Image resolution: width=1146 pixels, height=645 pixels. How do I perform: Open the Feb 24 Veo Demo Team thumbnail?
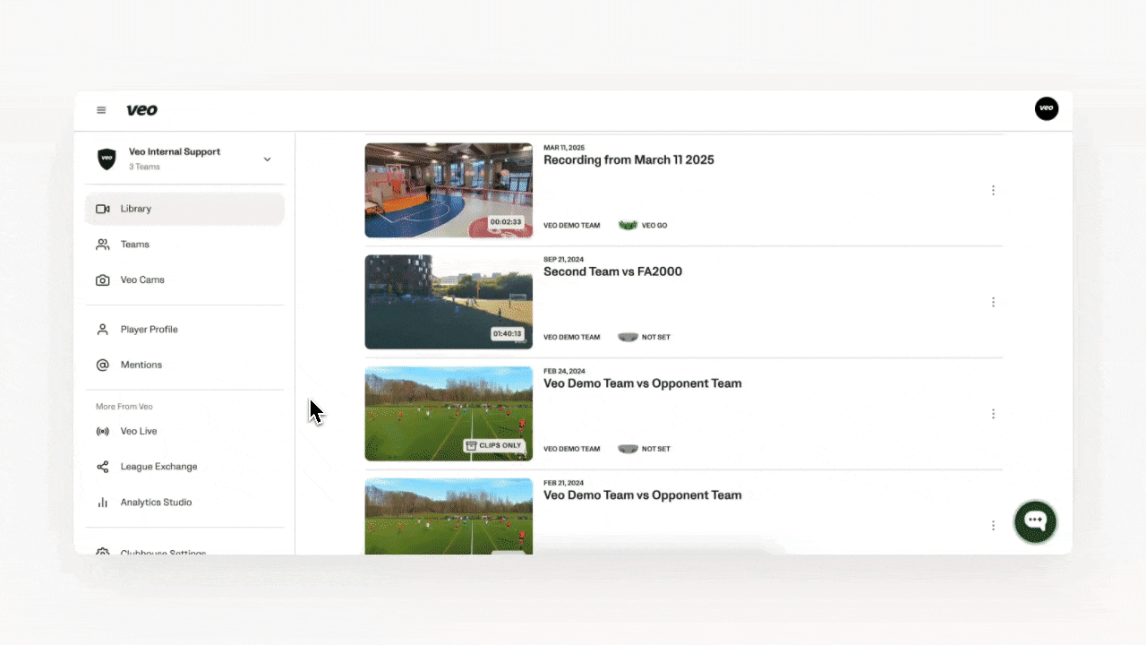[x=449, y=414]
